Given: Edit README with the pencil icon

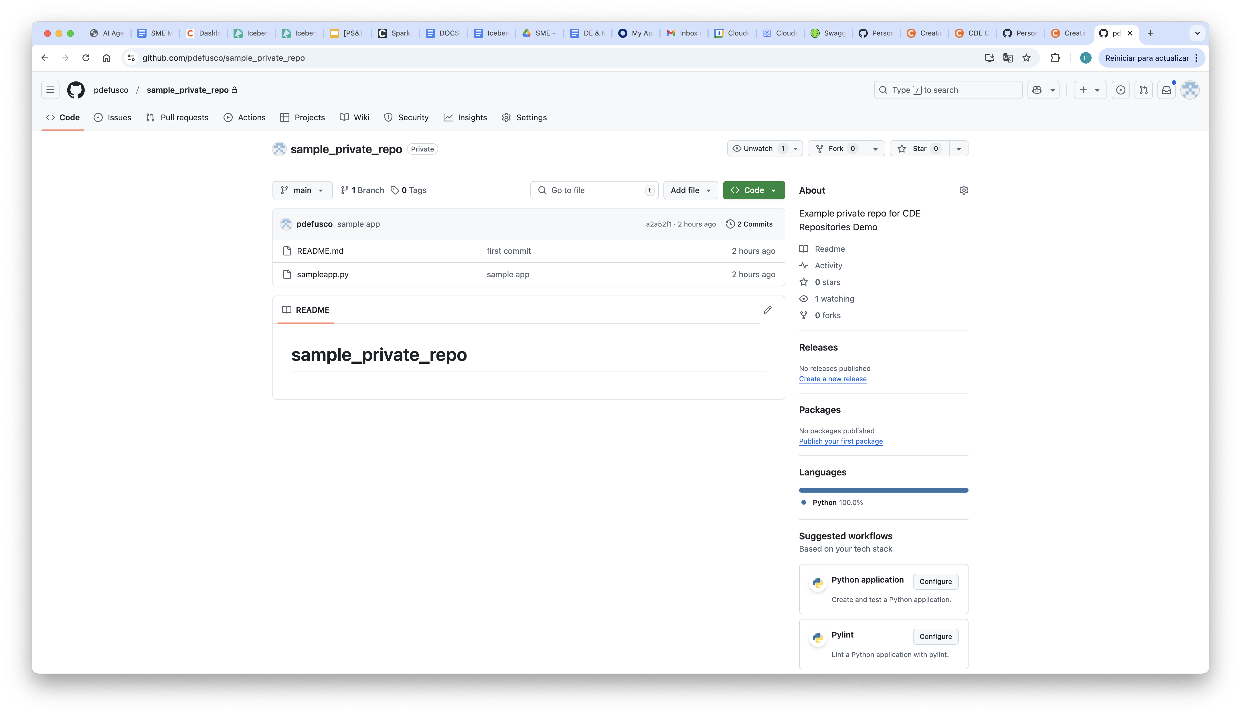Looking at the screenshot, I should tap(767, 310).
